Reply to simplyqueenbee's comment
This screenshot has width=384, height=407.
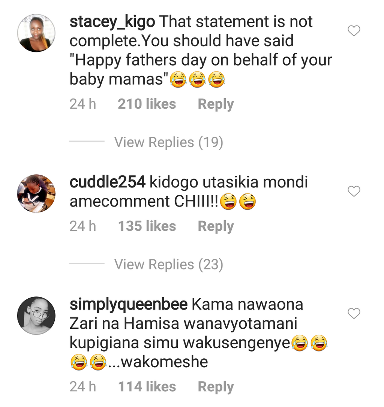pos(216,386)
